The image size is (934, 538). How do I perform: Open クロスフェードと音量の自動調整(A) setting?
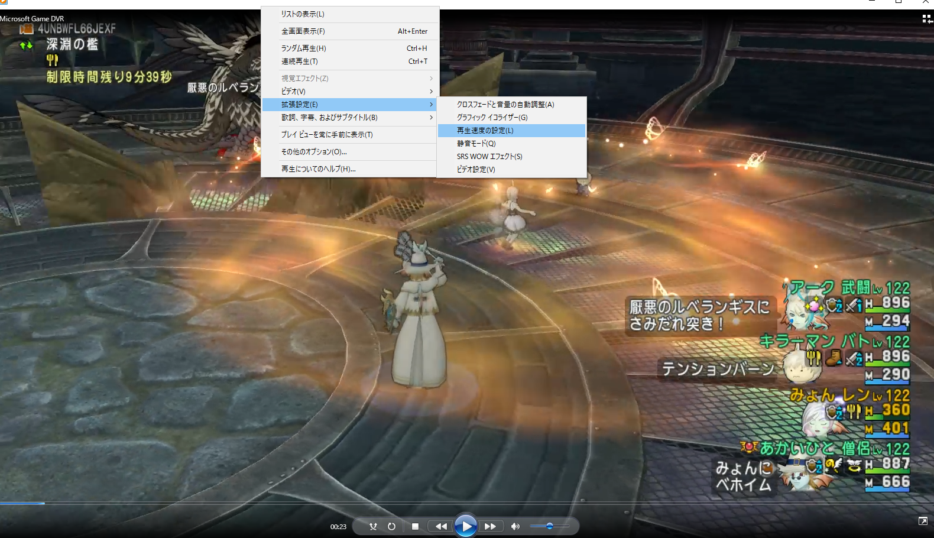pyautogui.click(x=511, y=105)
